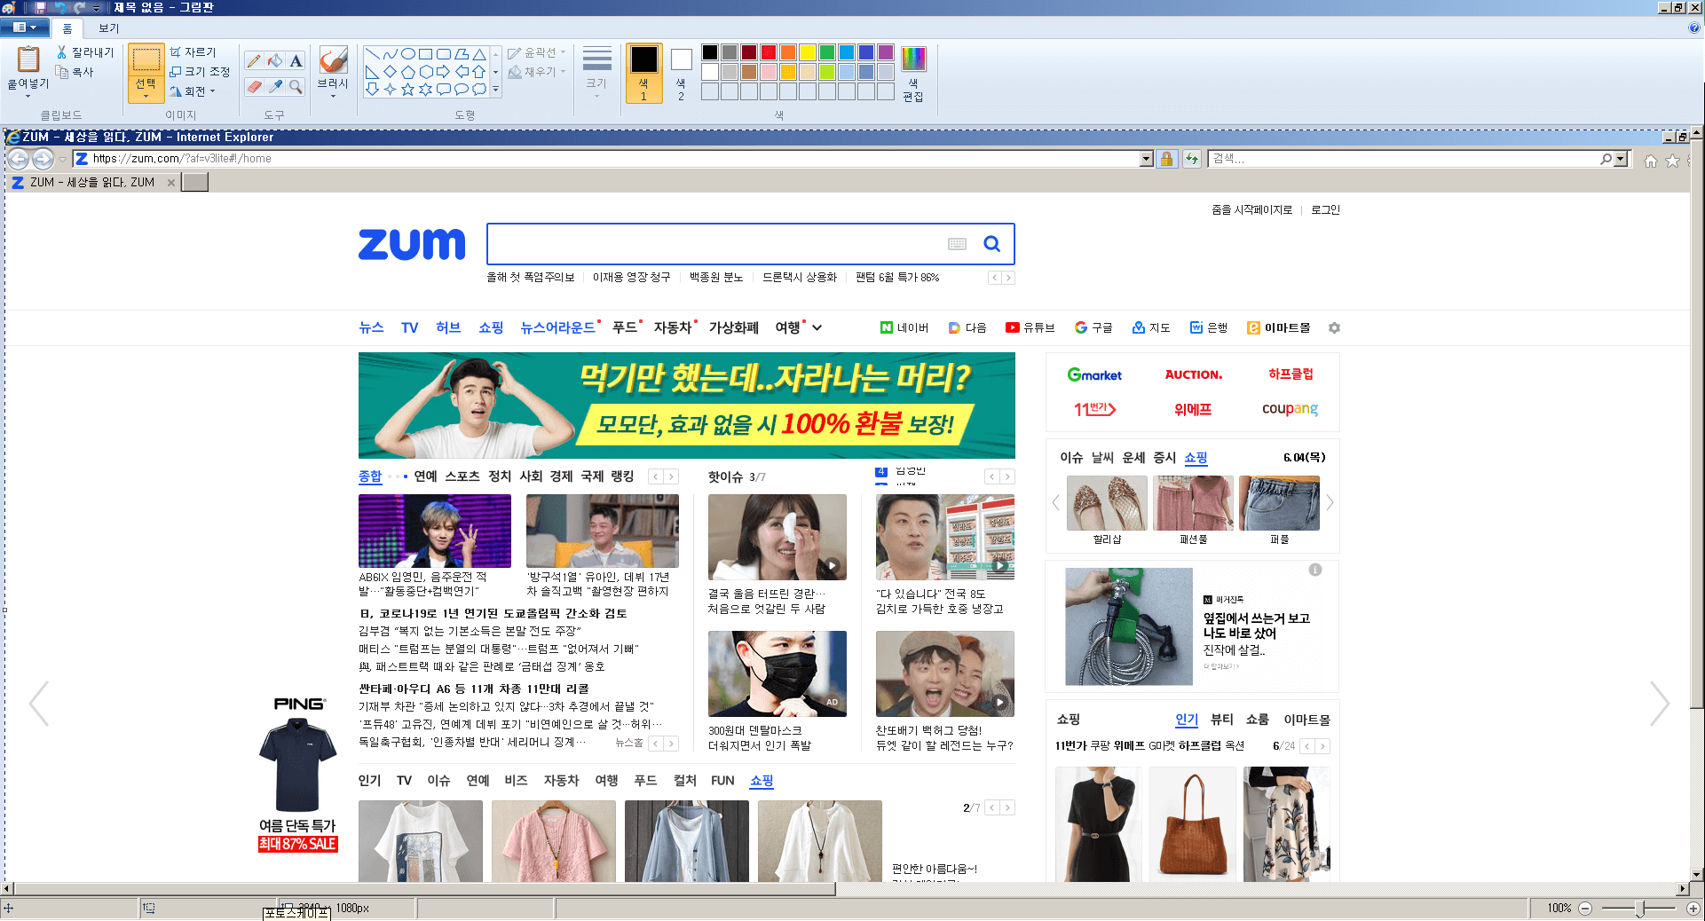1705x921 pixels.
Task: Choose the Oval shape in shapes gallery
Action: tap(408, 54)
